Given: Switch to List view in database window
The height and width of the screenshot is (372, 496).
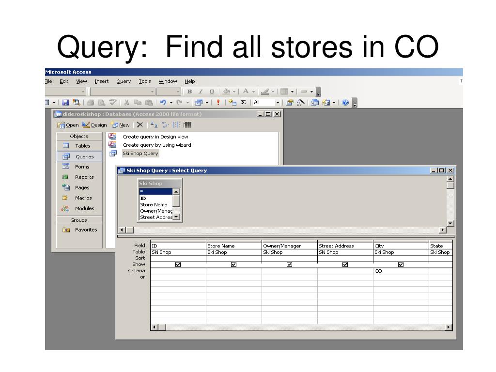Looking at the screenshot, I should tap(176, 124).
